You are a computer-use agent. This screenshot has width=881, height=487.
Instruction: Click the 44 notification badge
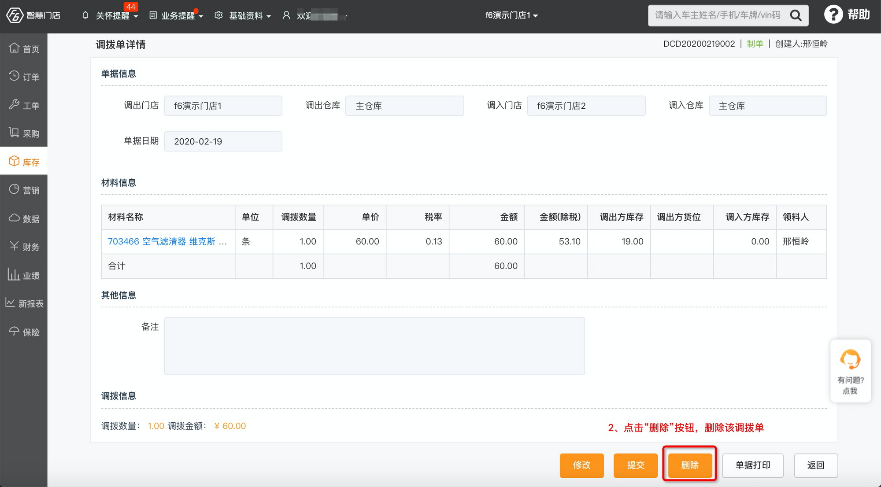(130, 7)
